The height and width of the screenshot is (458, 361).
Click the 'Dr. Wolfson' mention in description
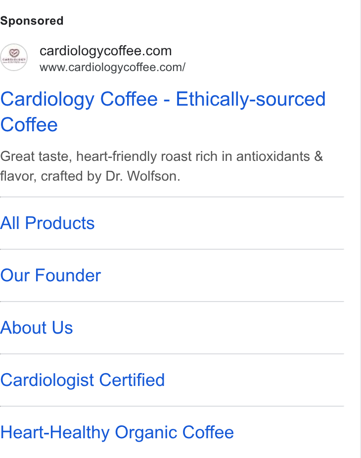(x=142, y=176)
